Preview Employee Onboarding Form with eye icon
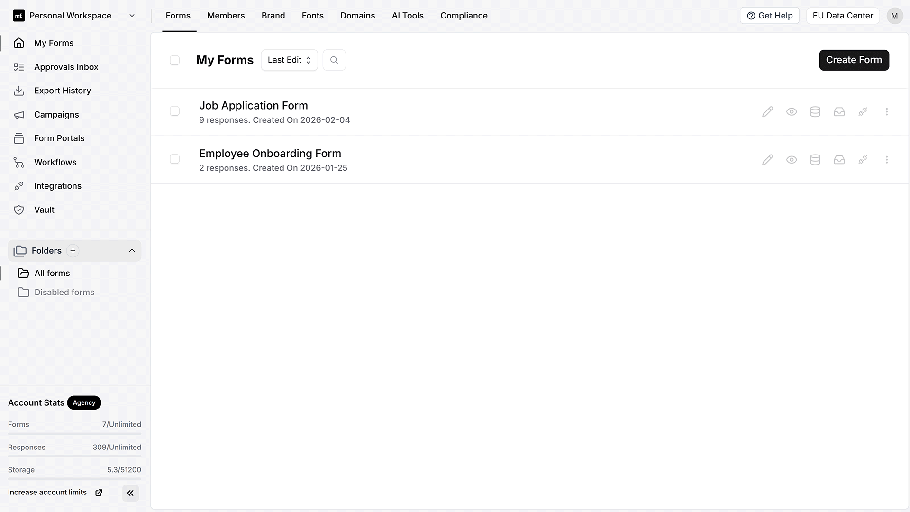The height and width of the screenshot is (512, 910). [x=792, y=160]
